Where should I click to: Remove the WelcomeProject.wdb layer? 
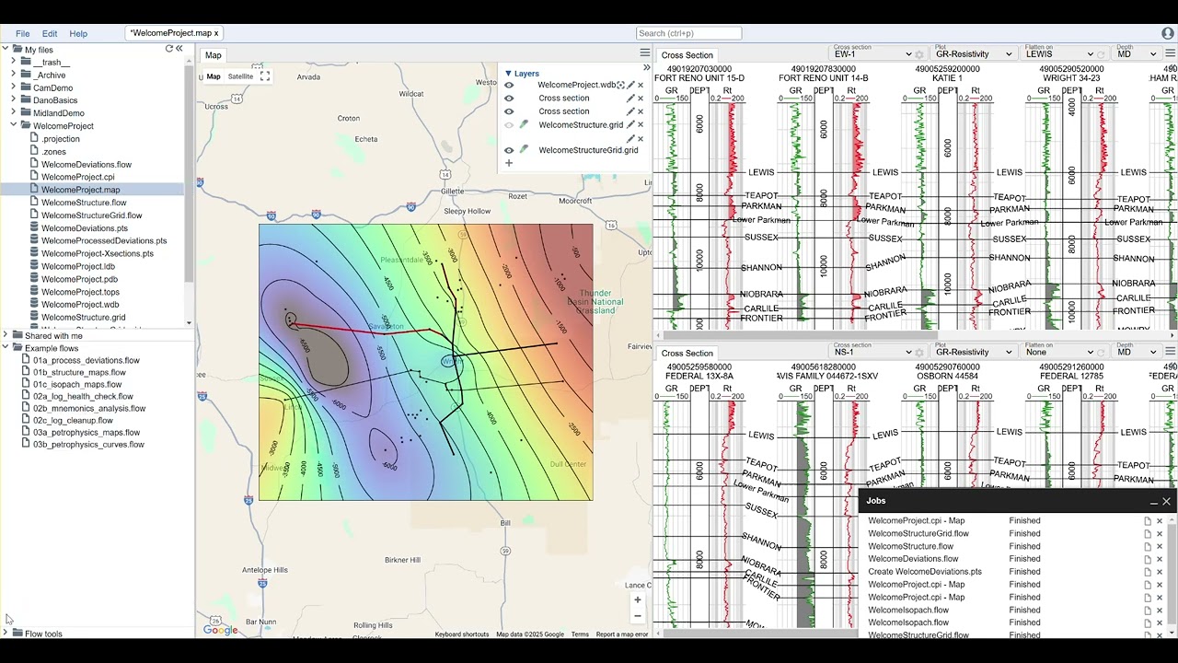[641, 85]
